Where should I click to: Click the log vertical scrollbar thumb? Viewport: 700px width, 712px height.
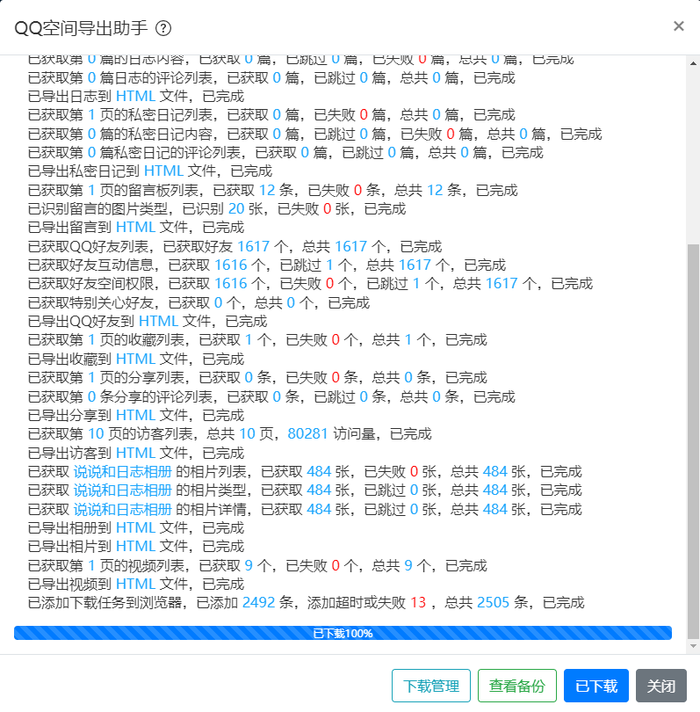(x=693, y=441)
